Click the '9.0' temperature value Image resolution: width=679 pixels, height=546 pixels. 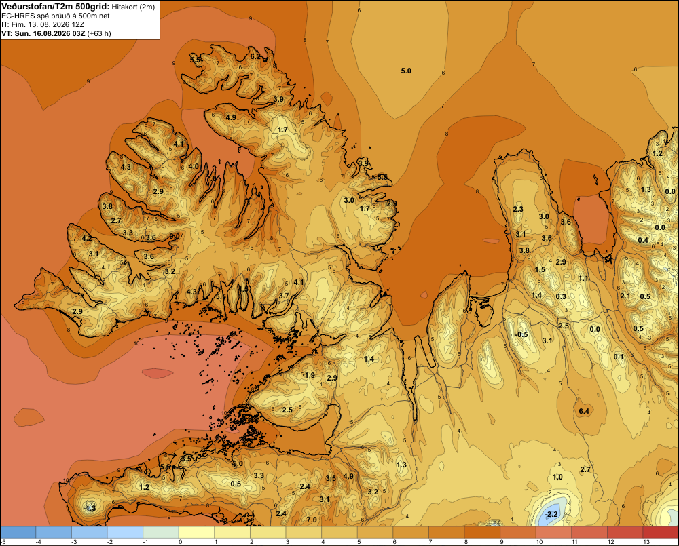click(175, 236)
